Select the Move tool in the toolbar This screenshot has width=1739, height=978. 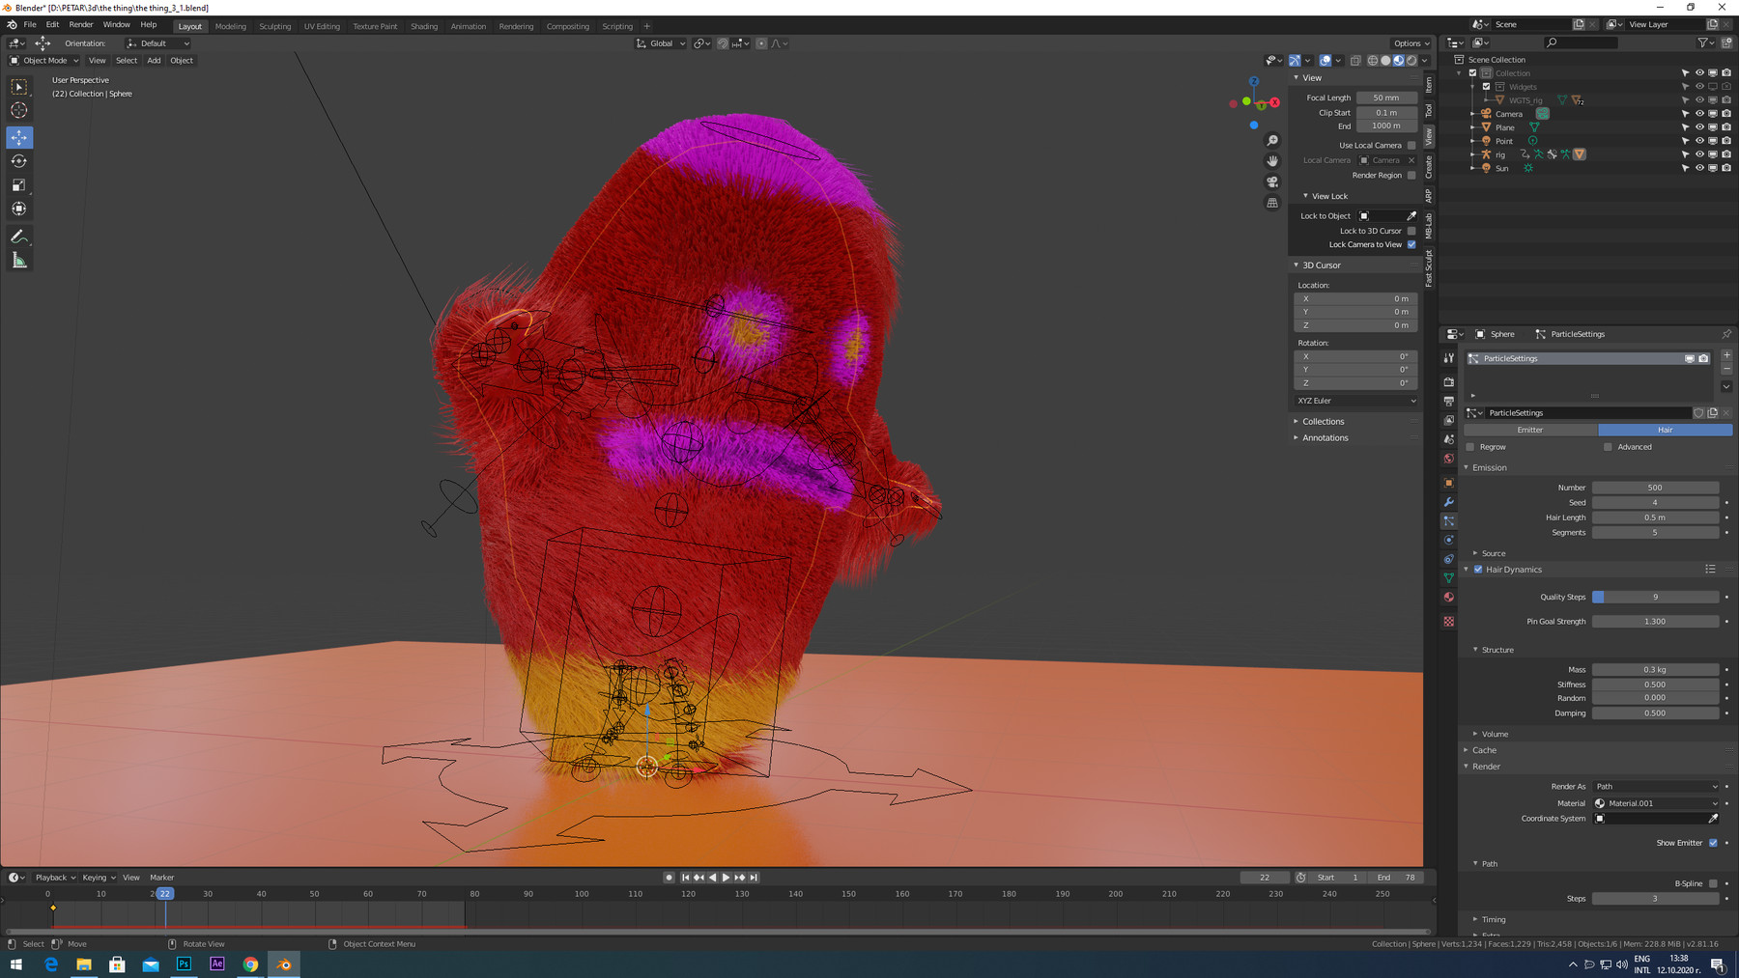click(19, 137)
